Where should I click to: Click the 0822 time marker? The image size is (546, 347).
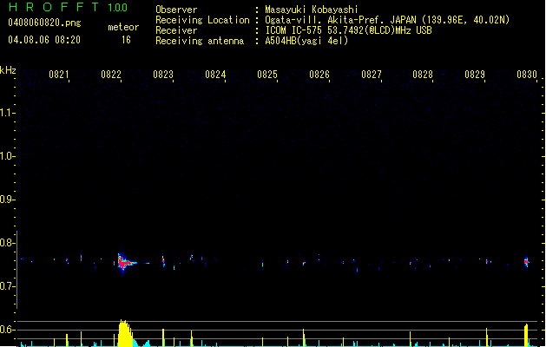click(111, 75)
